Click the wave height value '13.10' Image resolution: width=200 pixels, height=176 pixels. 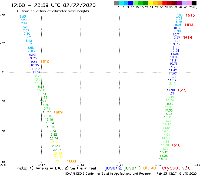tap(170, 97)
